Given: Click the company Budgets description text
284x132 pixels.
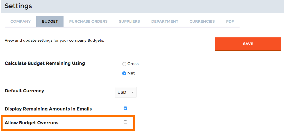Looking at the screenshot, I should pos(54,40).
